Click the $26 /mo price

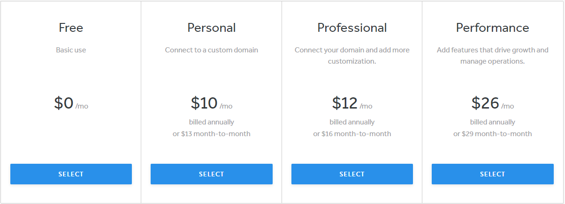point(492,103)
